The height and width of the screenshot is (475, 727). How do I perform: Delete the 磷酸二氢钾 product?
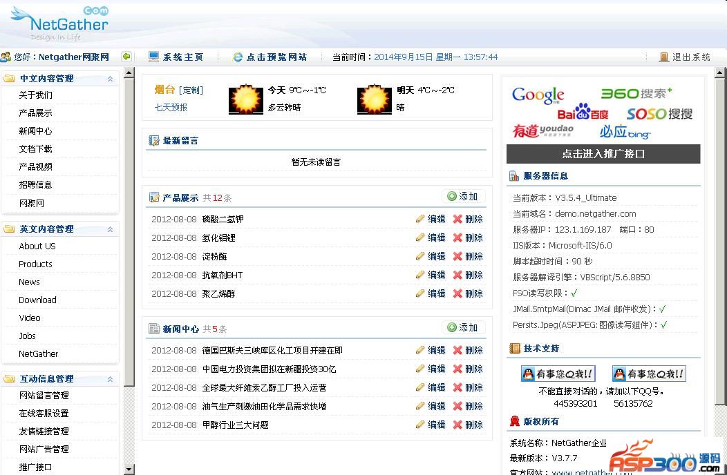pos(468,219)
